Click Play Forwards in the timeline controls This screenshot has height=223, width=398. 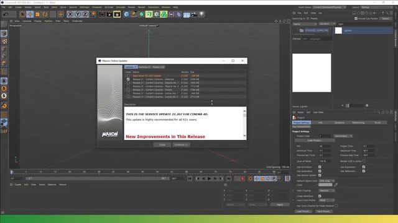(209, 179)
